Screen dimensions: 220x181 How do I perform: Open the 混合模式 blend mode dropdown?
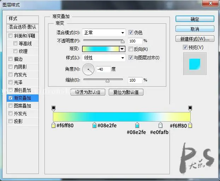coord(104,33)
